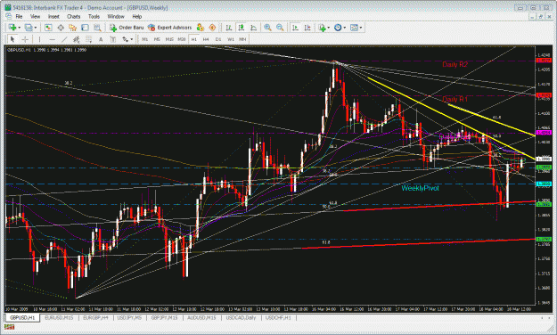Switch to the USDJPY,M5 chart tab
The width and height of the screenshot is (557, 335).
click(x=129, y=317)
